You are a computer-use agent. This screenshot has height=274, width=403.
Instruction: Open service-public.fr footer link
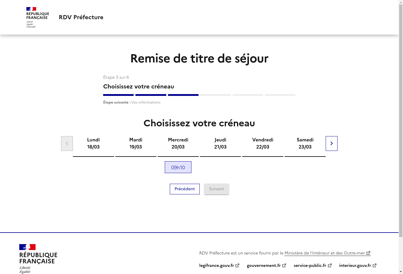tap(313, 265)
